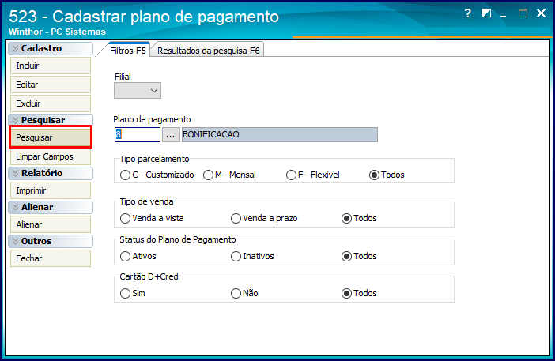This screenshot has height=361, width=555.
Task: Switch to Filtros-F5 tab
Action: click(x=128, y=51)
